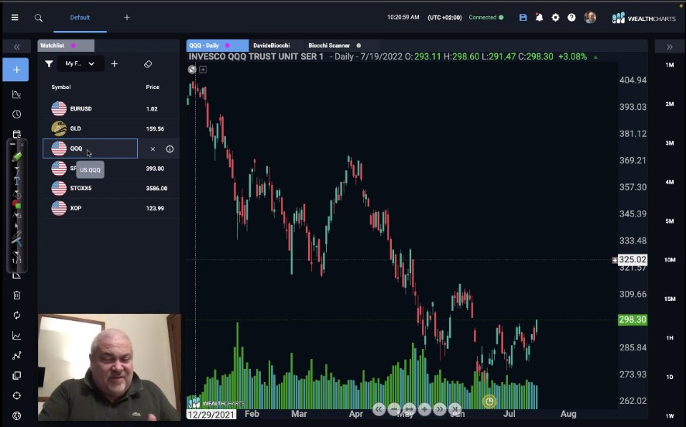Click the 393.00 price value
The image size is (686, 427).
point(155,169)
